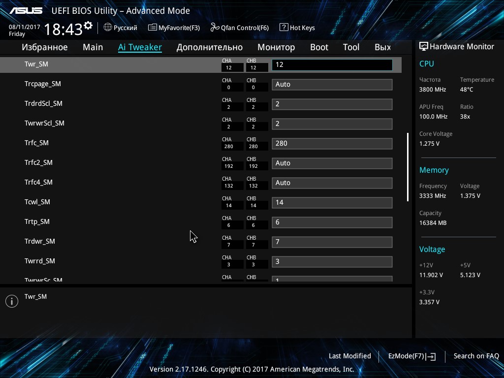504x378 pixels.
Task: Show the Hot Keys list
Action: pyautogui.click(x=302, y=28)
